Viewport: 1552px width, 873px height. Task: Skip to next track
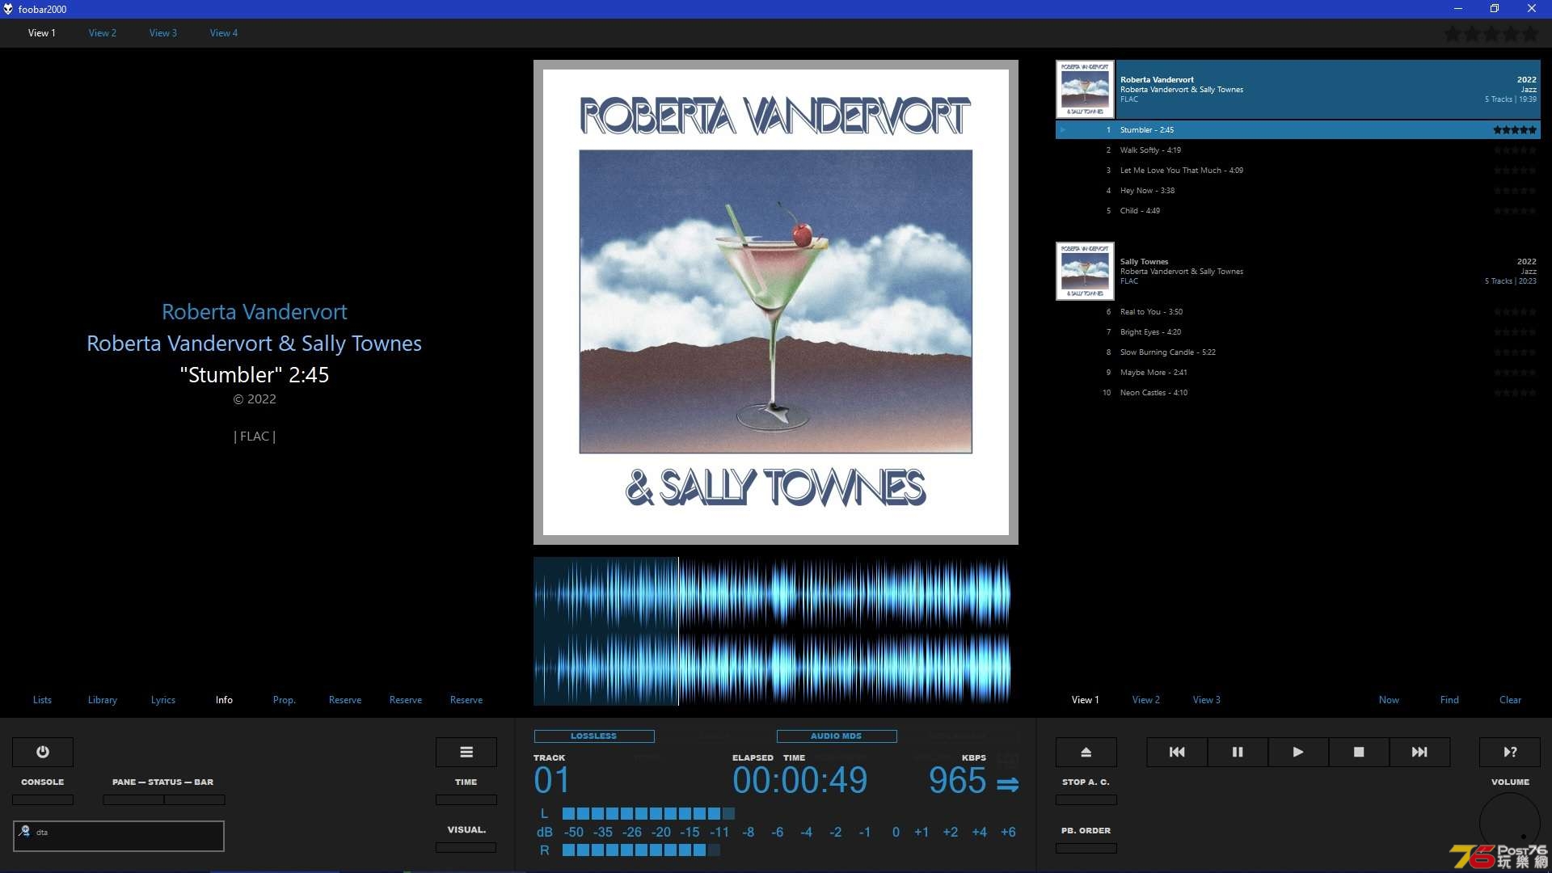[1419, 752]
